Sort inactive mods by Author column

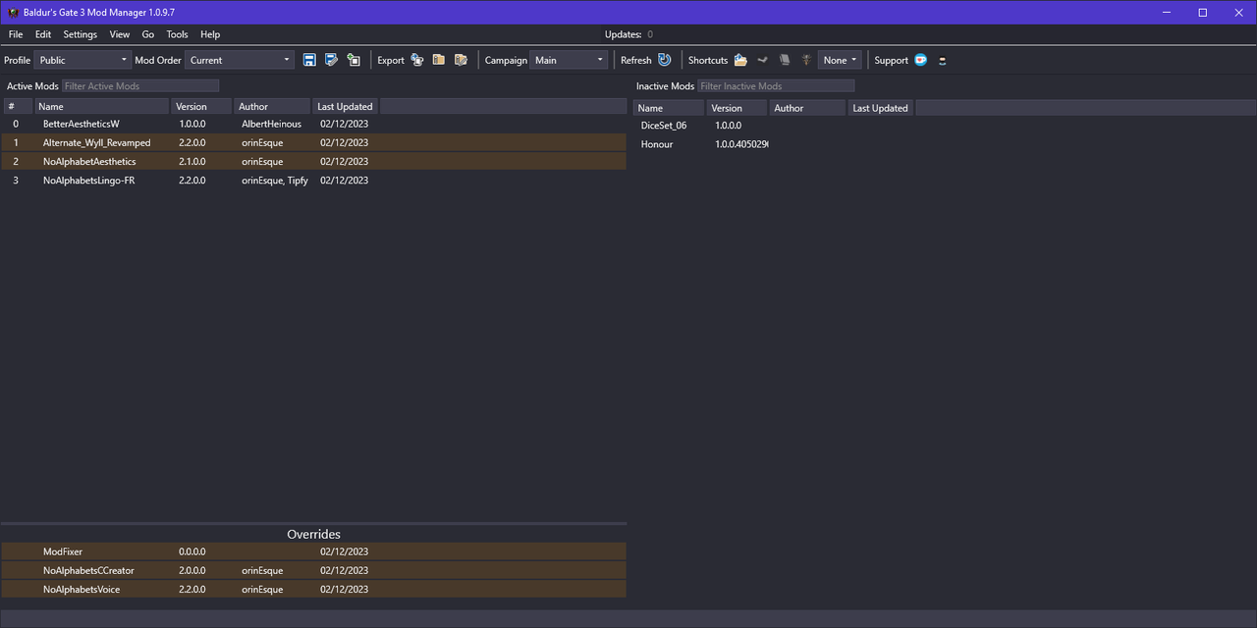(x=807, y=108)
